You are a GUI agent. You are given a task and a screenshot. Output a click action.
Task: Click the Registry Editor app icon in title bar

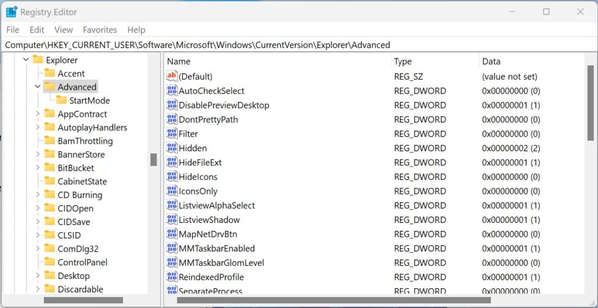(12, 12)
